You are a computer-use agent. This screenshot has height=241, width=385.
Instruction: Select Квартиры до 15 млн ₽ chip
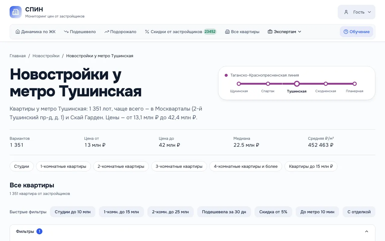311,166
